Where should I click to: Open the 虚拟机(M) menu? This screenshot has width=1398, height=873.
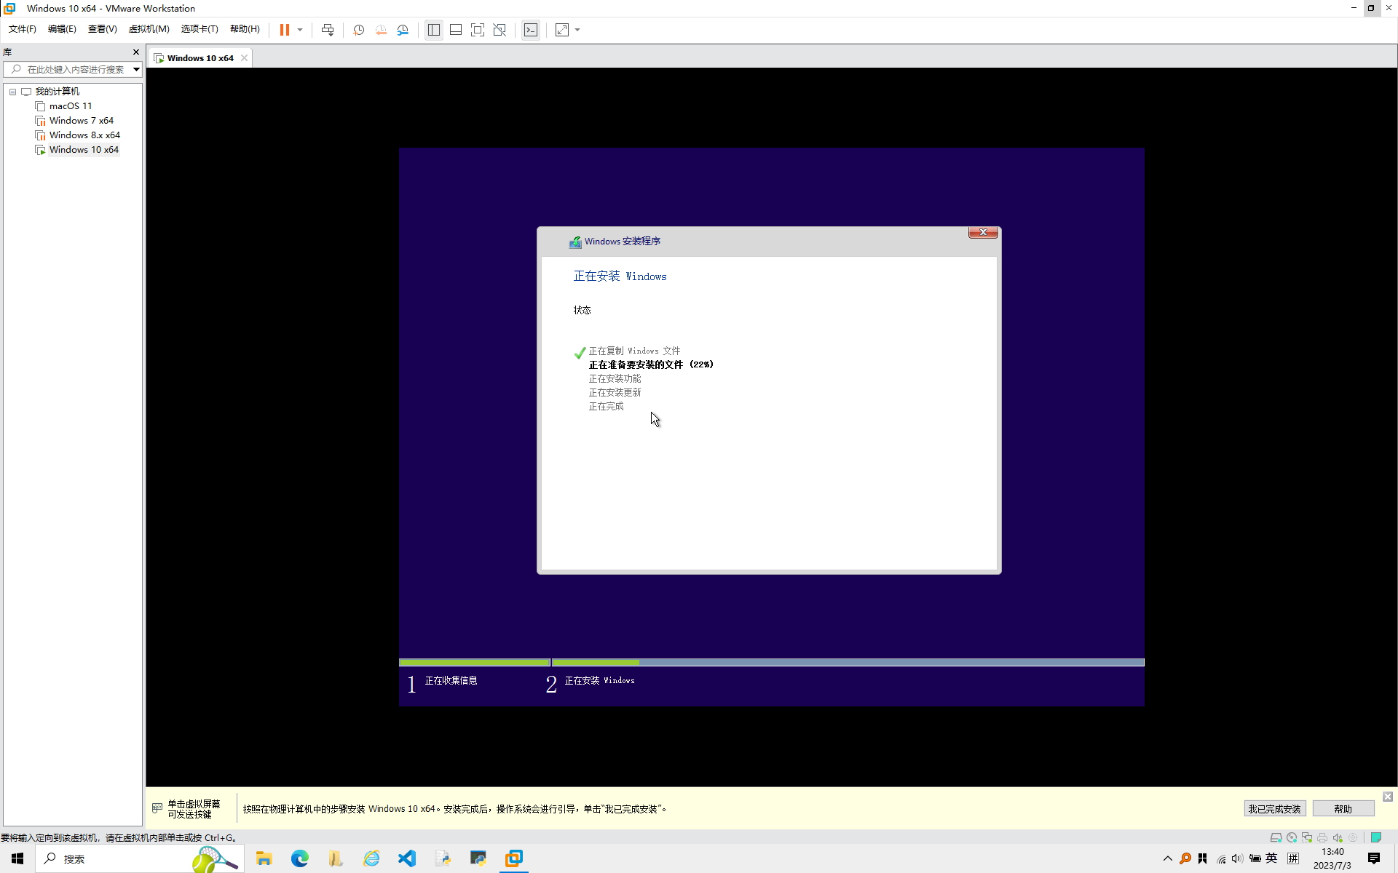149,29
